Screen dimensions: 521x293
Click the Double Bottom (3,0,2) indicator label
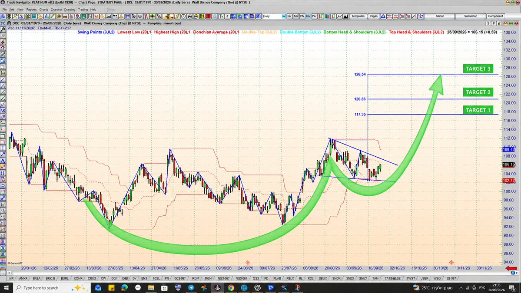point(300,32)
